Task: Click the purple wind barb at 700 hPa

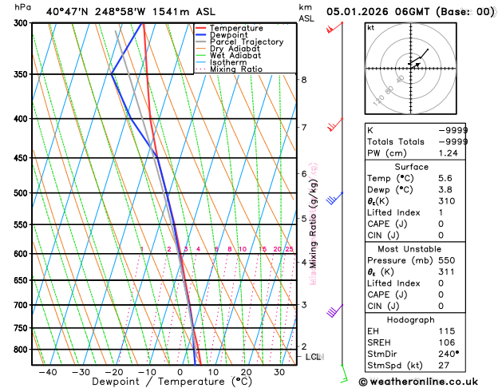Action: pos(334,311)
